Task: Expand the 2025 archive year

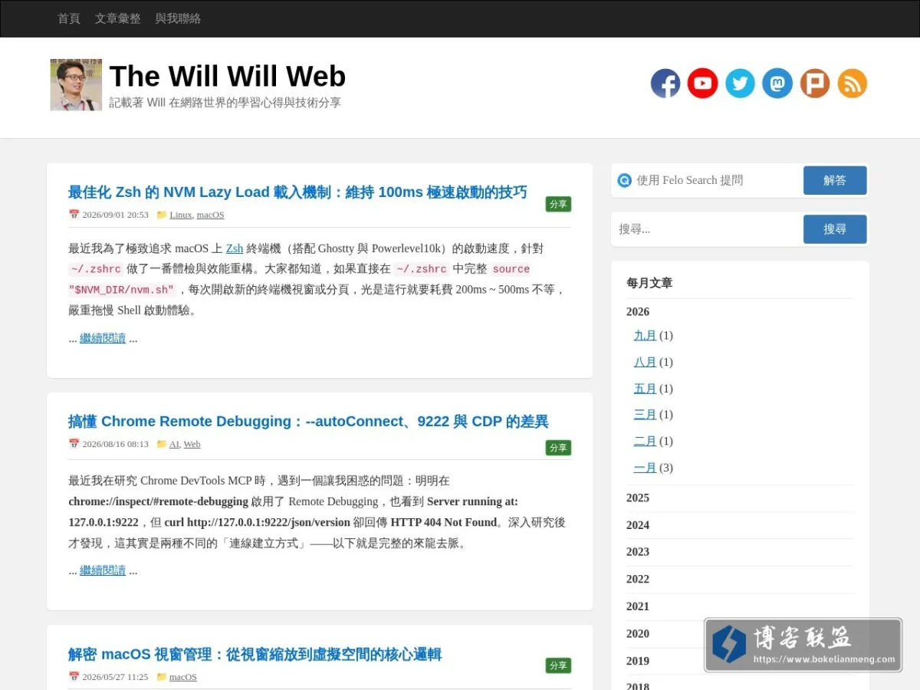Action: tap(638, 498)
